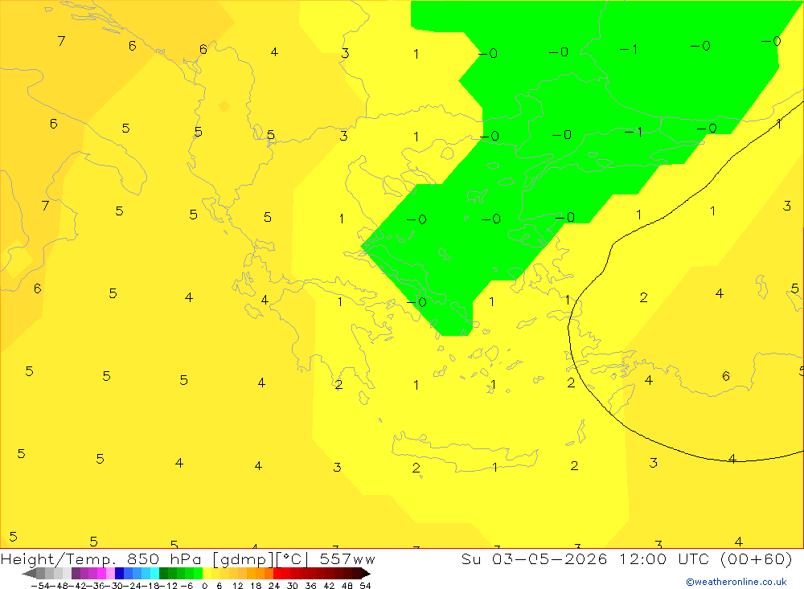Click the '-54' legend tick label
This screenshot has width=804, height=589.
pyautogui.click(x=40, y=586)
